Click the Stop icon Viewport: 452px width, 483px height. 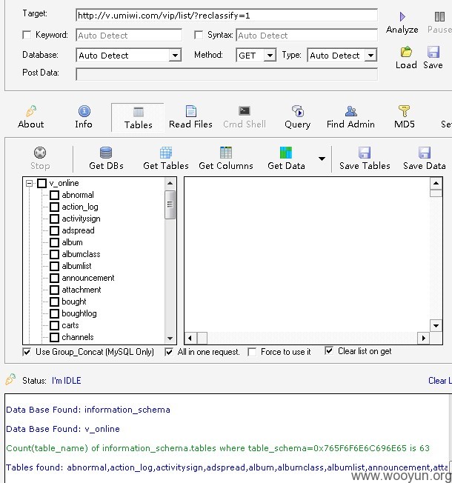40,153
